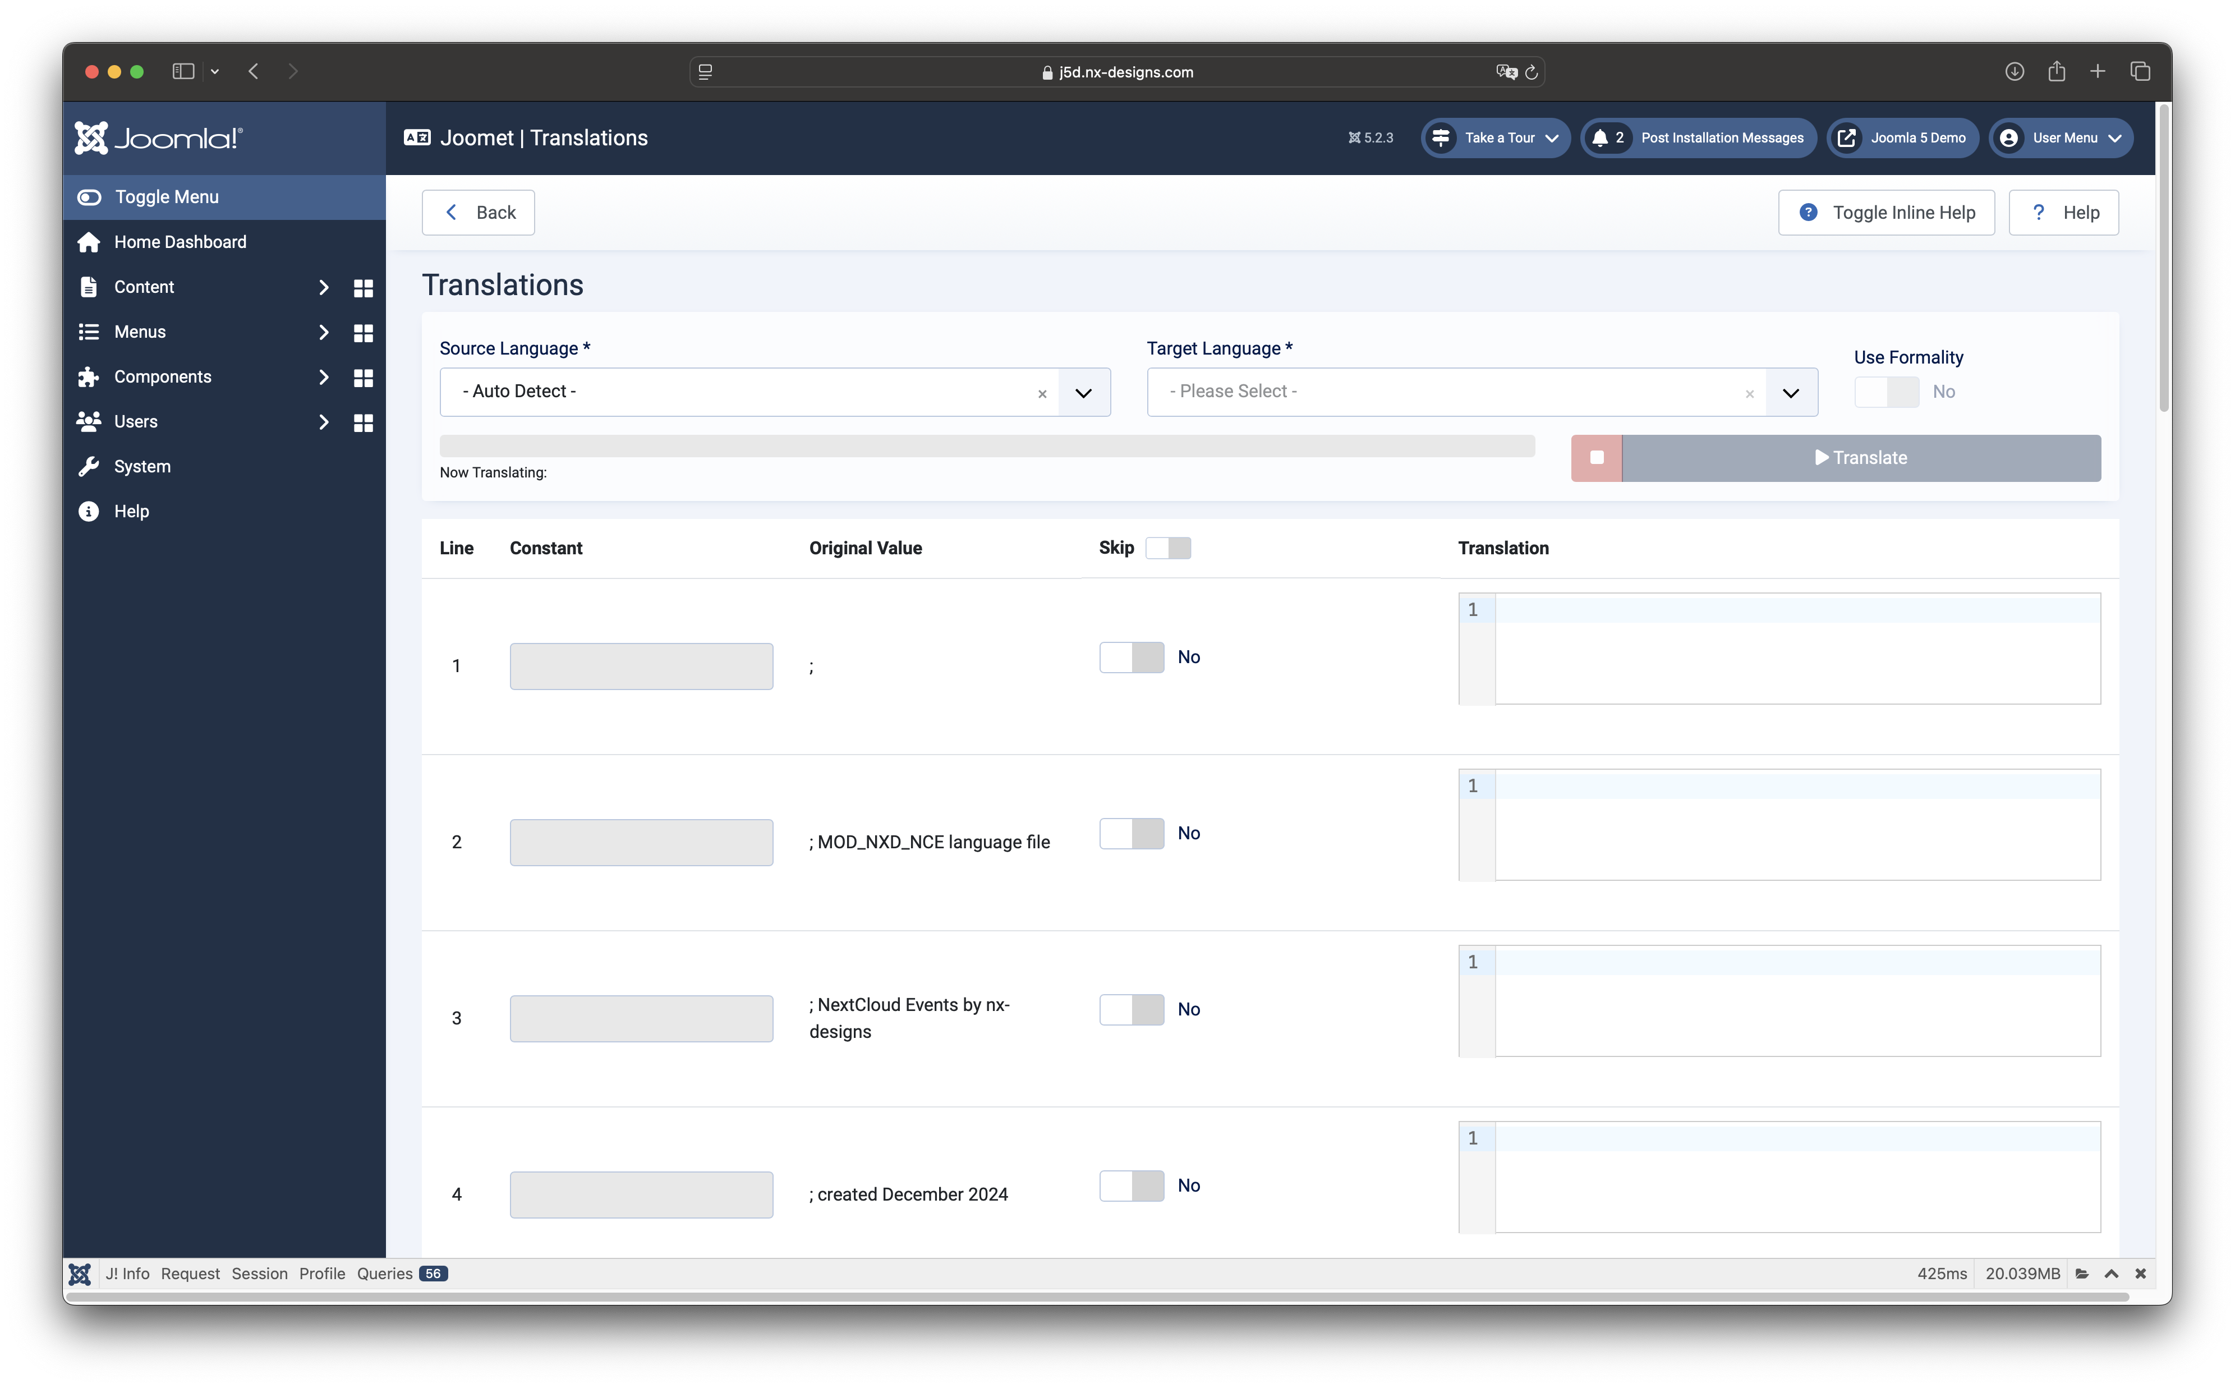Toggle Safari sidebar icon
The height and width of the screenshot is (1388, 2235).
tap(183, 72)
